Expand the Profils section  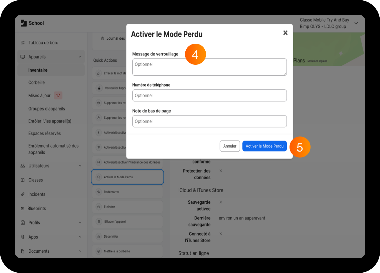[80, 223]
